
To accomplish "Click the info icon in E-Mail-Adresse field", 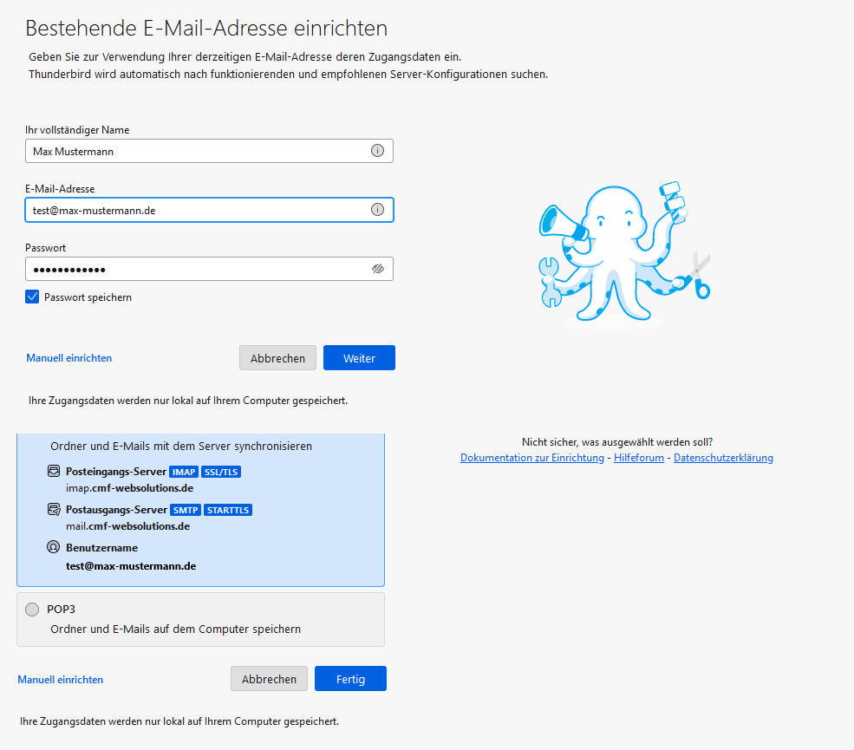I will 377,210.
